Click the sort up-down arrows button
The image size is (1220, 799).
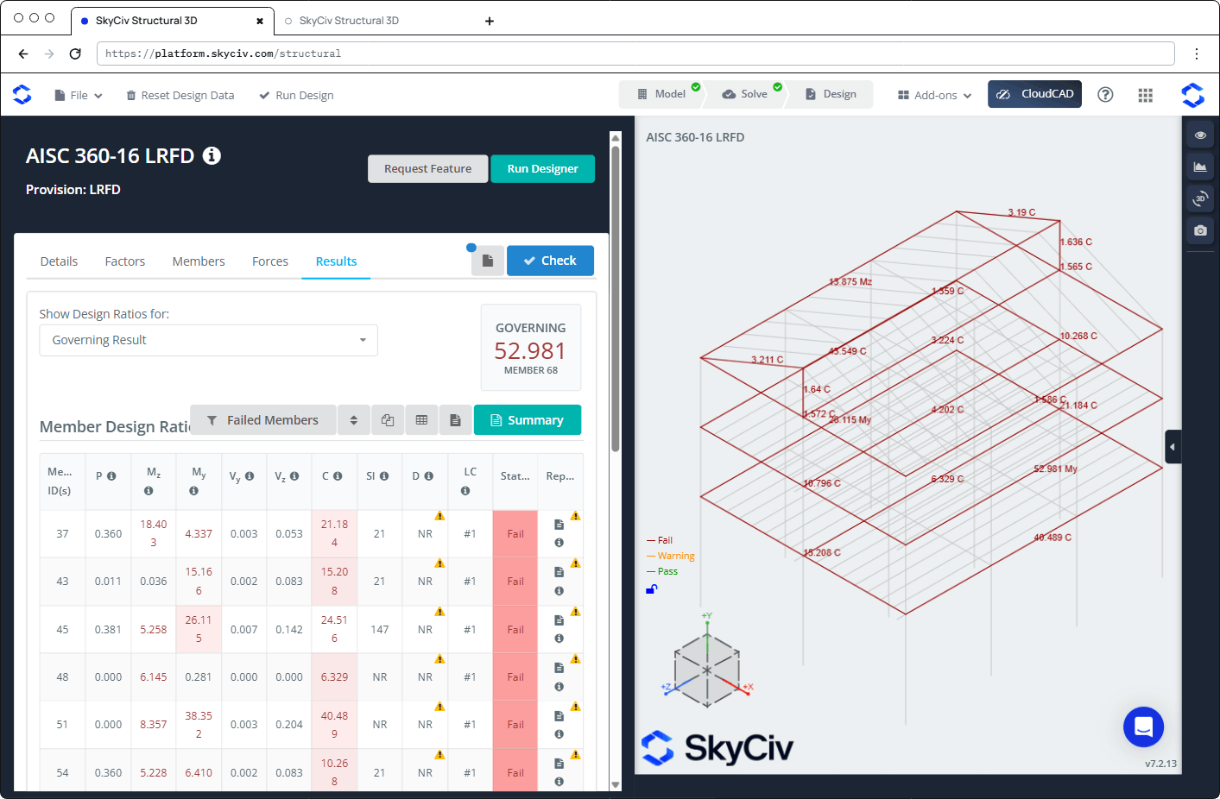click(354, 420)
